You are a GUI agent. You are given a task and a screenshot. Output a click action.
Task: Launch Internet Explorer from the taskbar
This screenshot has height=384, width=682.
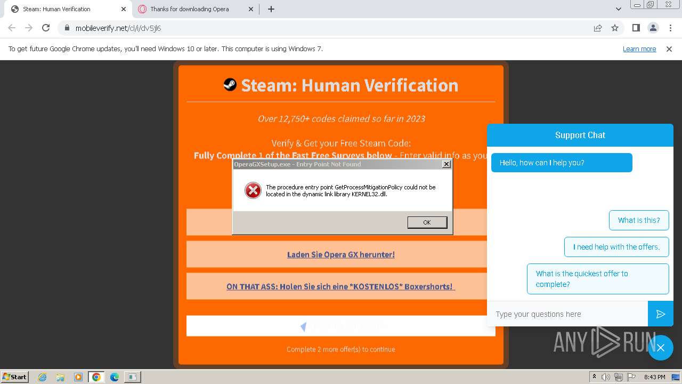(x=43, y=377)
